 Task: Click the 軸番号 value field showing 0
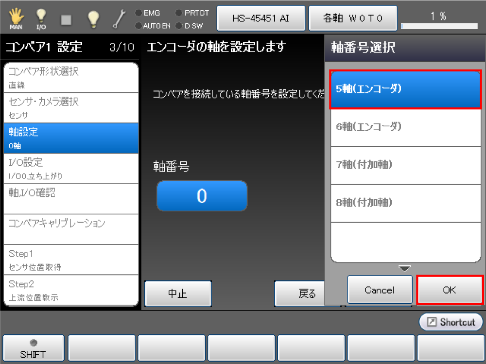[x=202, y=196]
